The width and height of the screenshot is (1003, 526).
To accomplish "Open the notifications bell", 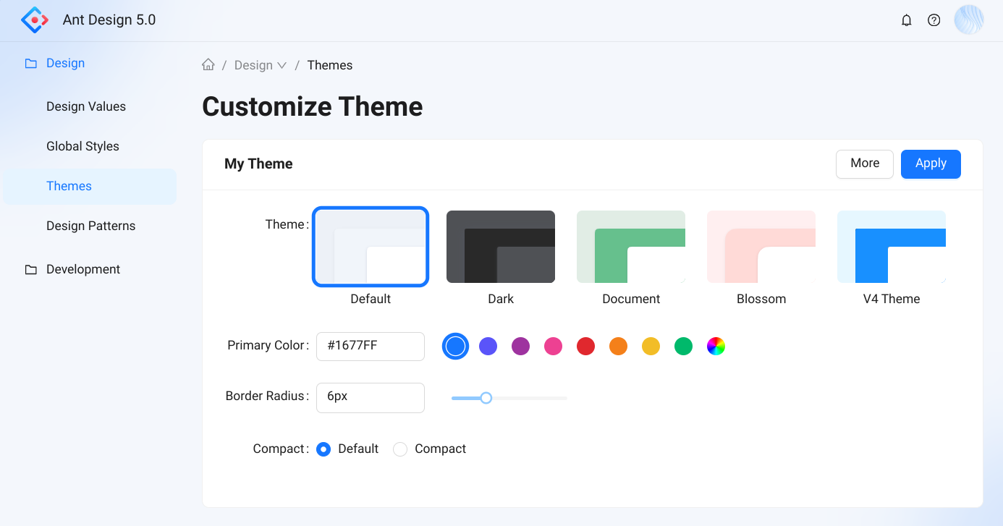I will point(906,20).
